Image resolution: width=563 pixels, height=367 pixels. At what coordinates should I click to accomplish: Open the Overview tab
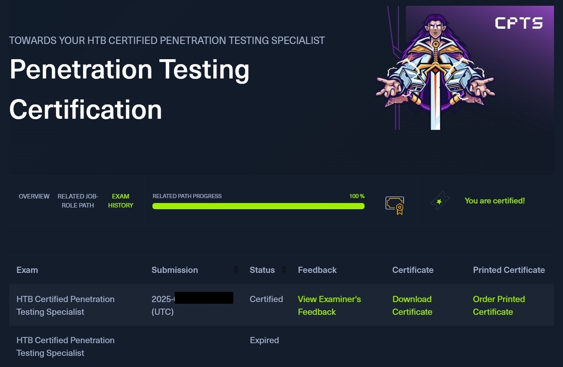34,196
